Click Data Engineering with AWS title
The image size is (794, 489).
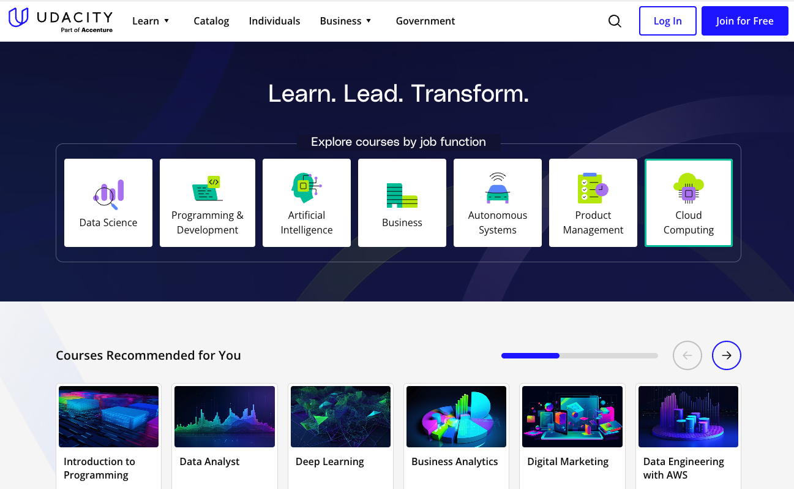683,468
